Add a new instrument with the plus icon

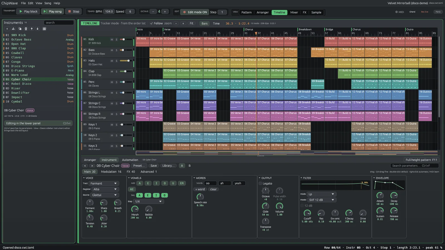pyautogui.click(x=7, y=29)
